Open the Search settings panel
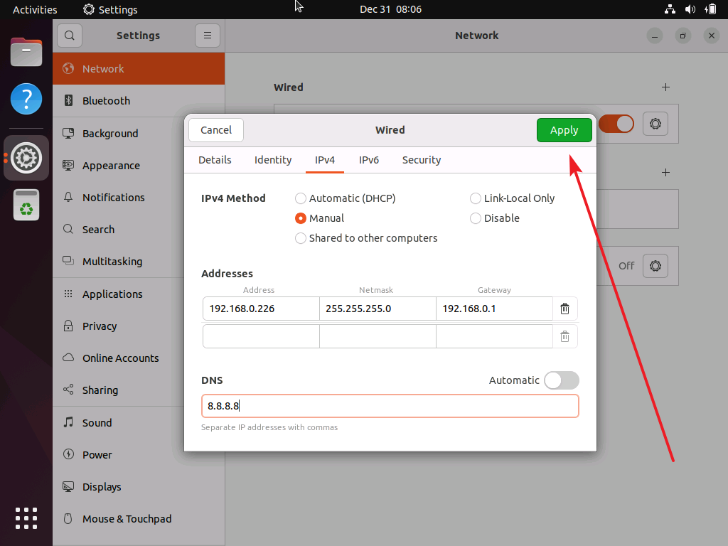 (97, 229)
